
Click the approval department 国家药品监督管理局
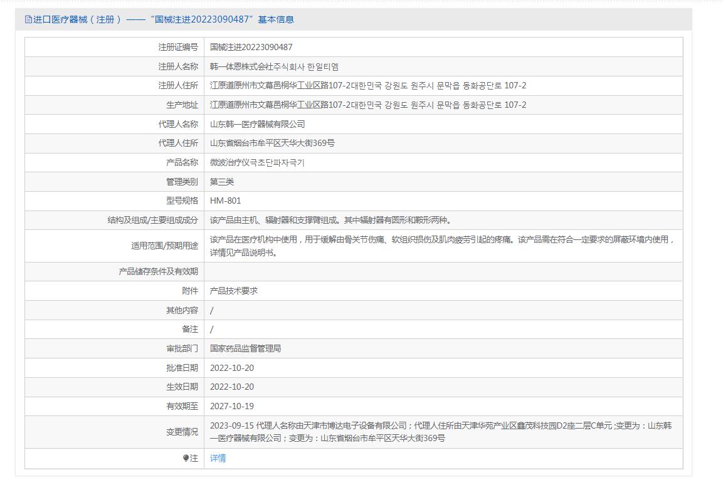[245, 348]
